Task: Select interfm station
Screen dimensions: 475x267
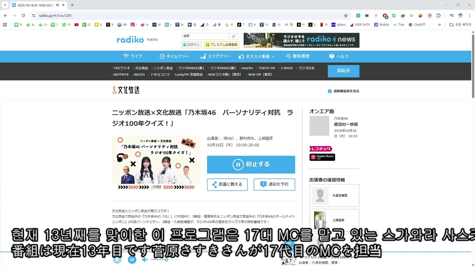Action: (x=247, y=68)
